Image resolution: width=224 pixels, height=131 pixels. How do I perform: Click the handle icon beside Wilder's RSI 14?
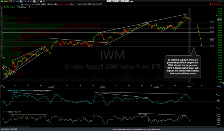pos(7,112)
